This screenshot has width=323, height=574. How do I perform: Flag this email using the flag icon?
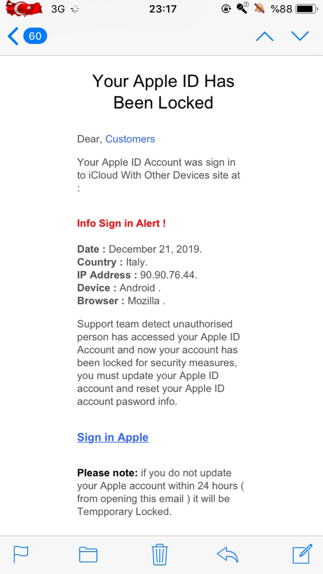21,554
